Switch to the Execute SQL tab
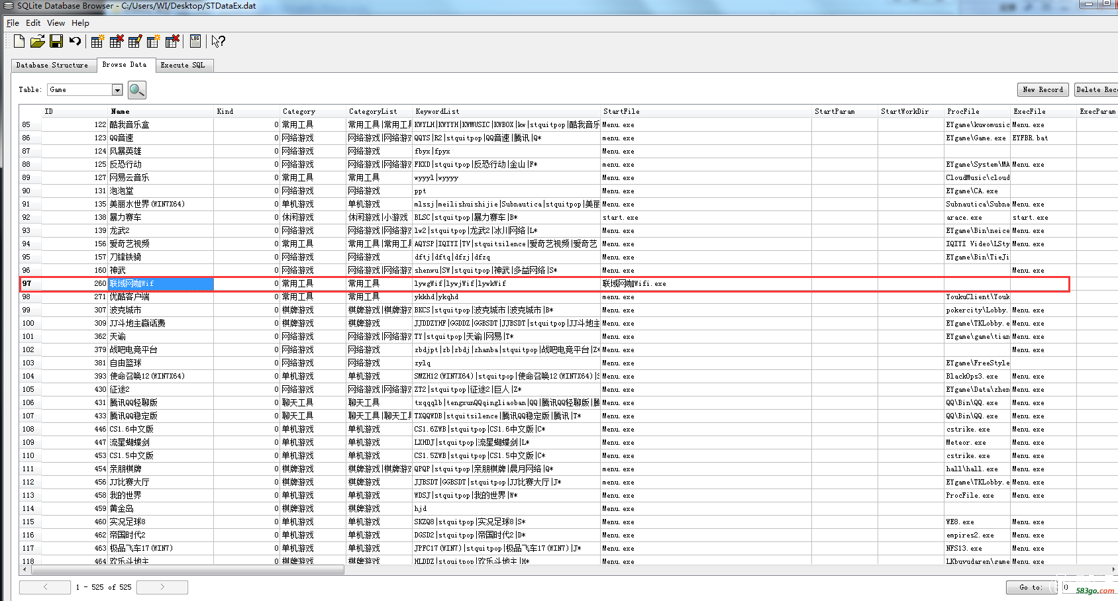Viewport: 1118px width, 601px height. coord(183,65)
